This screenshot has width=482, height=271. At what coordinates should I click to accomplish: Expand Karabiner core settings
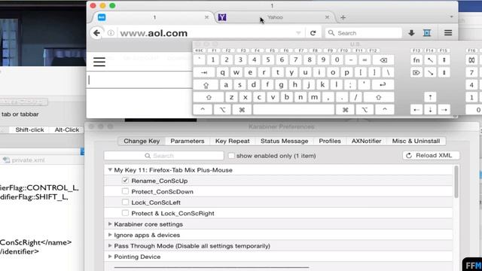pyautogui.click(x=110, y=224)
